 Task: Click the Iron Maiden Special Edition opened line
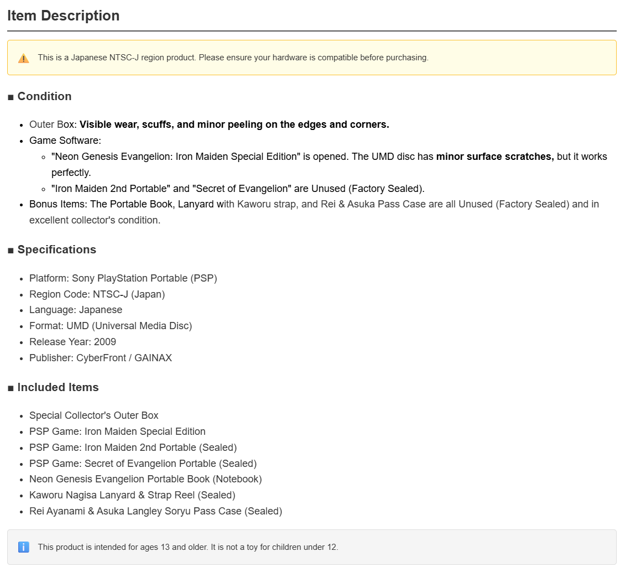329,164
